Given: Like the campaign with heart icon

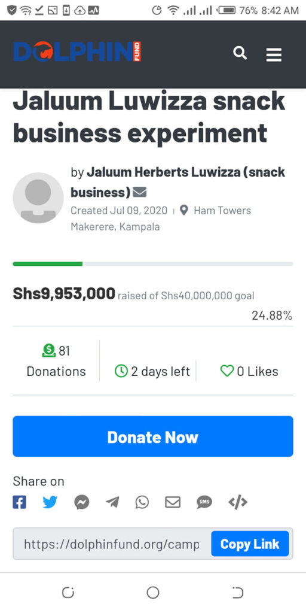Looking at the screenshot, I should (x=227, y=371).
